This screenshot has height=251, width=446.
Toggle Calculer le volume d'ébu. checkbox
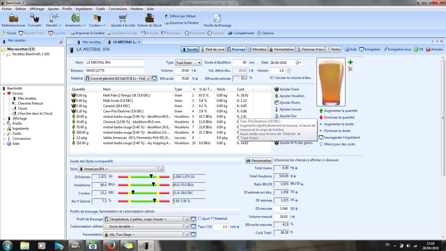tap(272, 78)
